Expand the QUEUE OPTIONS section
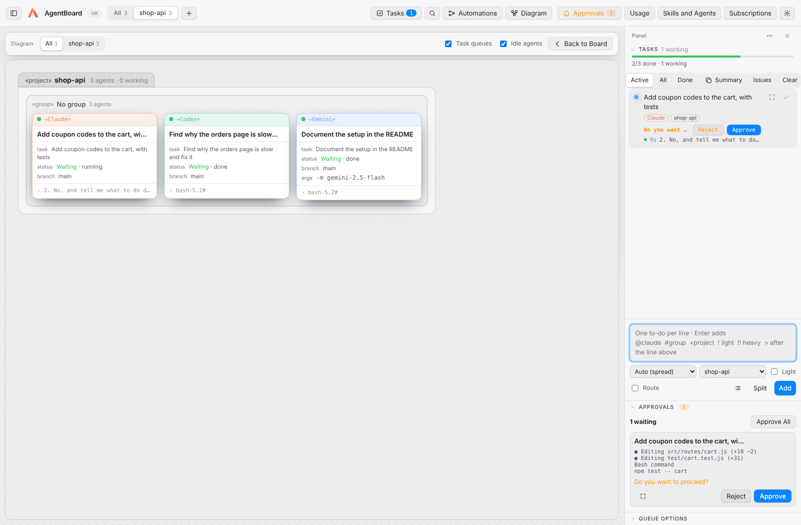This screenshot has width=801, height=525. point(633,518)
